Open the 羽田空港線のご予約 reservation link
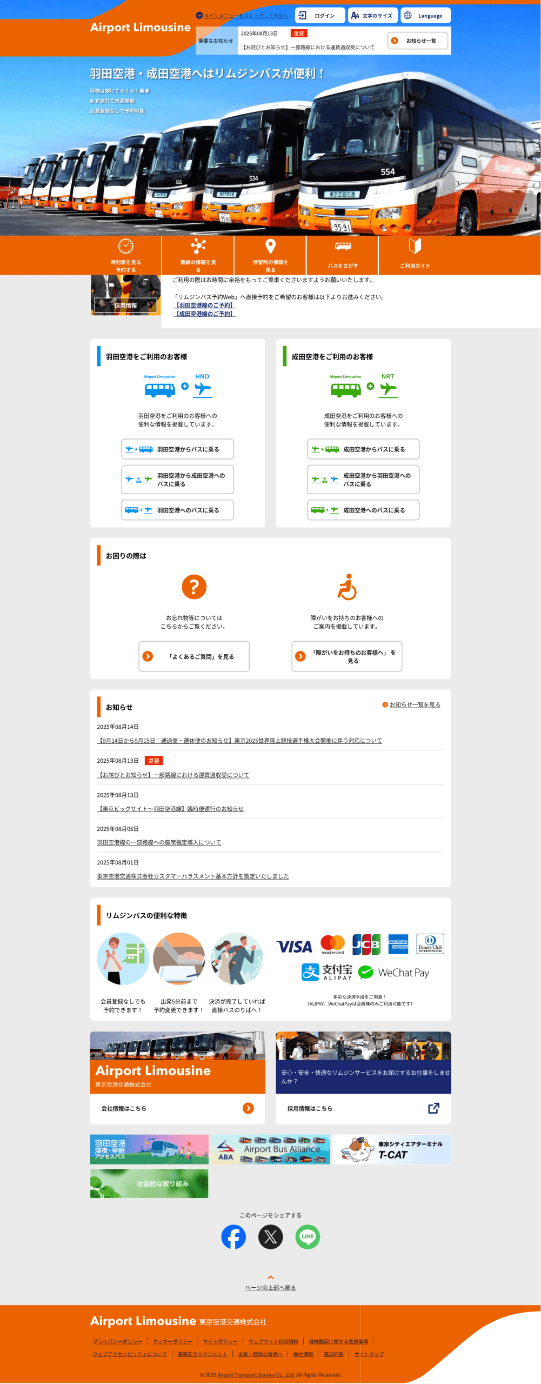This screenshot has height=1384, width=541. point(204,305)
